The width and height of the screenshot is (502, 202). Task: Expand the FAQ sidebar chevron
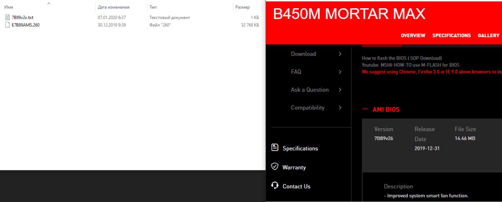tap(340, 72)
